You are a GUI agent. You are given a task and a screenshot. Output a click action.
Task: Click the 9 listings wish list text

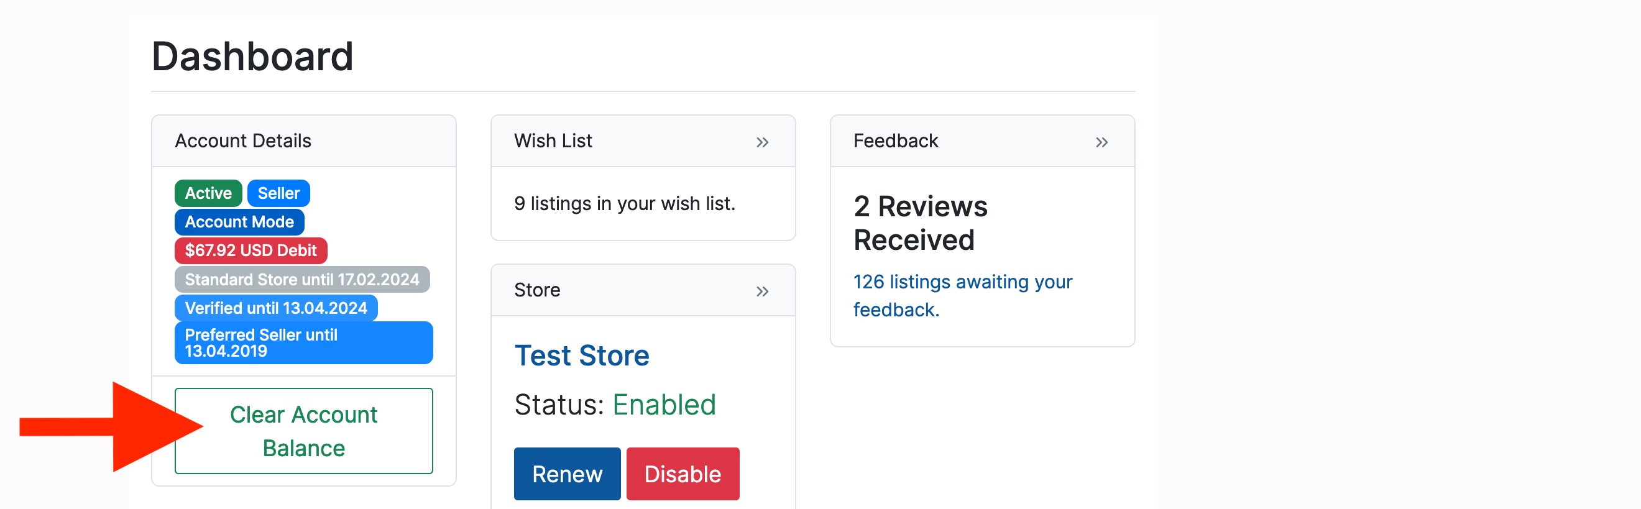click(623, 203)
